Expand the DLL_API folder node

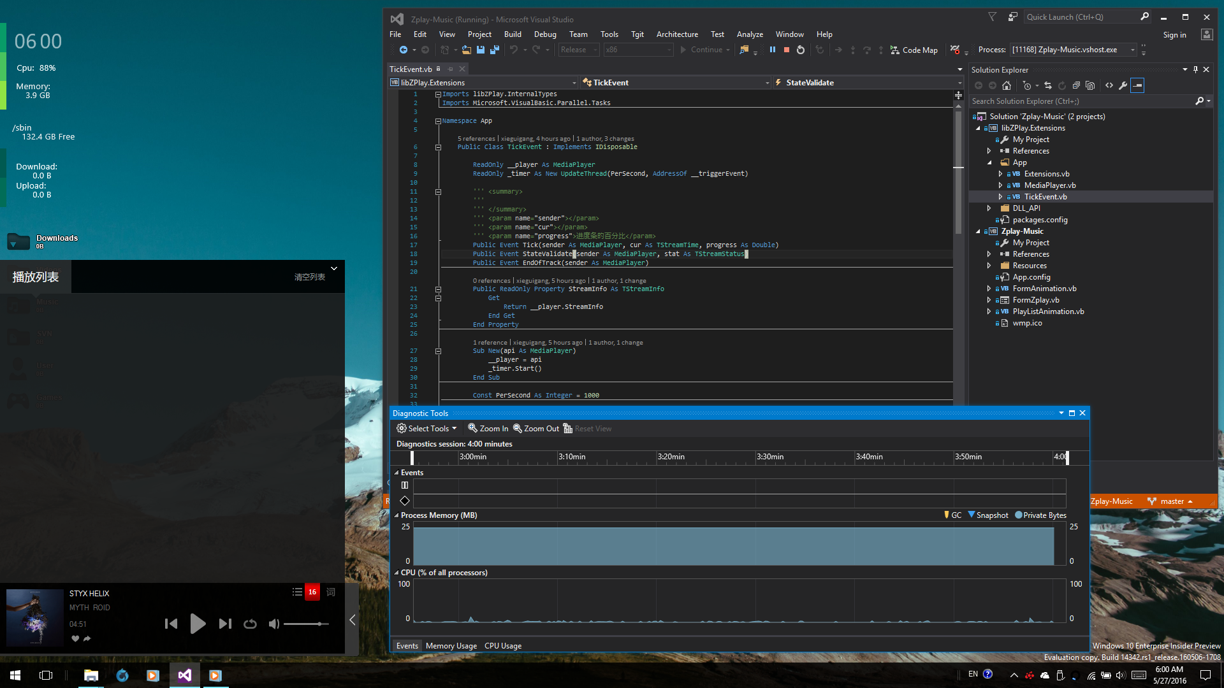(989, 208)
